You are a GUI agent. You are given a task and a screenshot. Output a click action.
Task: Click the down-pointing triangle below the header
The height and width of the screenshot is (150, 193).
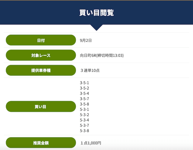(96, 28)
